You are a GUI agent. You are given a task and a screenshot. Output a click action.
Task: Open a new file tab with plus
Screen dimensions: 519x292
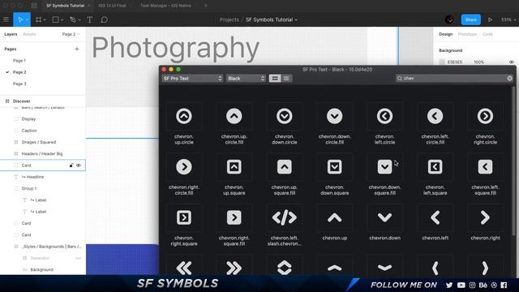click(x=205, y=6)
